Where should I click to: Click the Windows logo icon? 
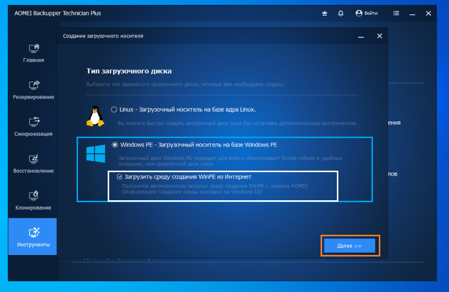click(x=96, y=153)
